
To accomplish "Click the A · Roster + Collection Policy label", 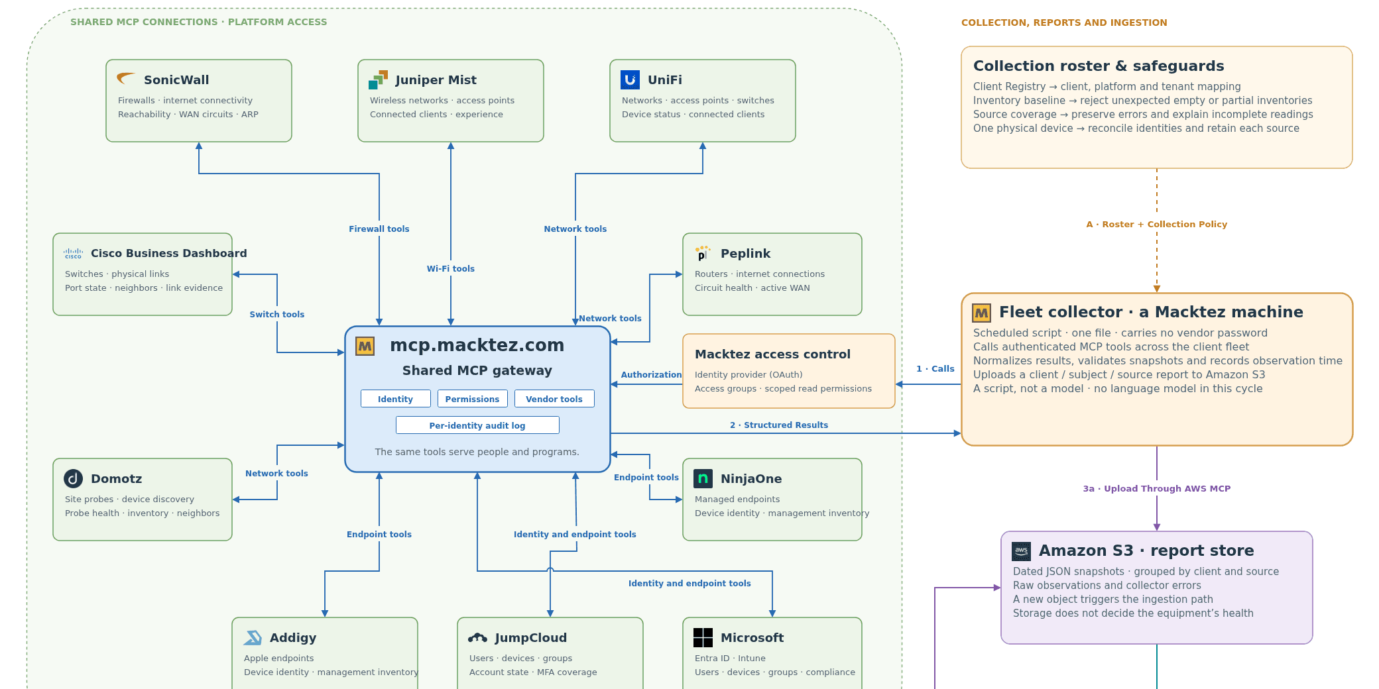I will coord(1157,225).
